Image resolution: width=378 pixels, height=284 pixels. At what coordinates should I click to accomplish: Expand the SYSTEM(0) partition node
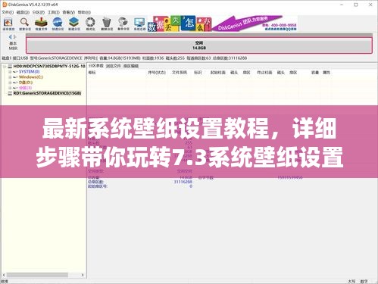point(10,72)
